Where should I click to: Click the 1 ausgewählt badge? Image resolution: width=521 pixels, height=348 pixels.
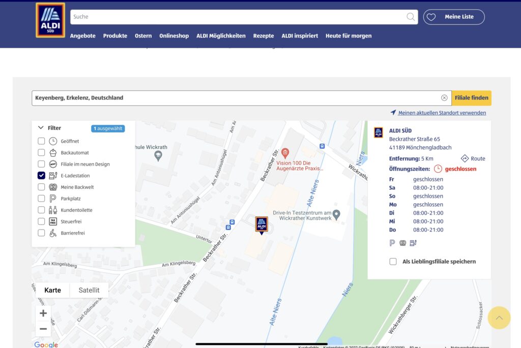108,129
